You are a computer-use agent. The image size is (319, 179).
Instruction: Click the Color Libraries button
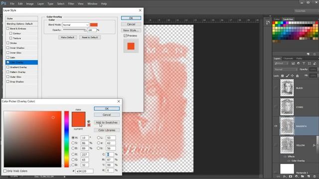[107, 130]
